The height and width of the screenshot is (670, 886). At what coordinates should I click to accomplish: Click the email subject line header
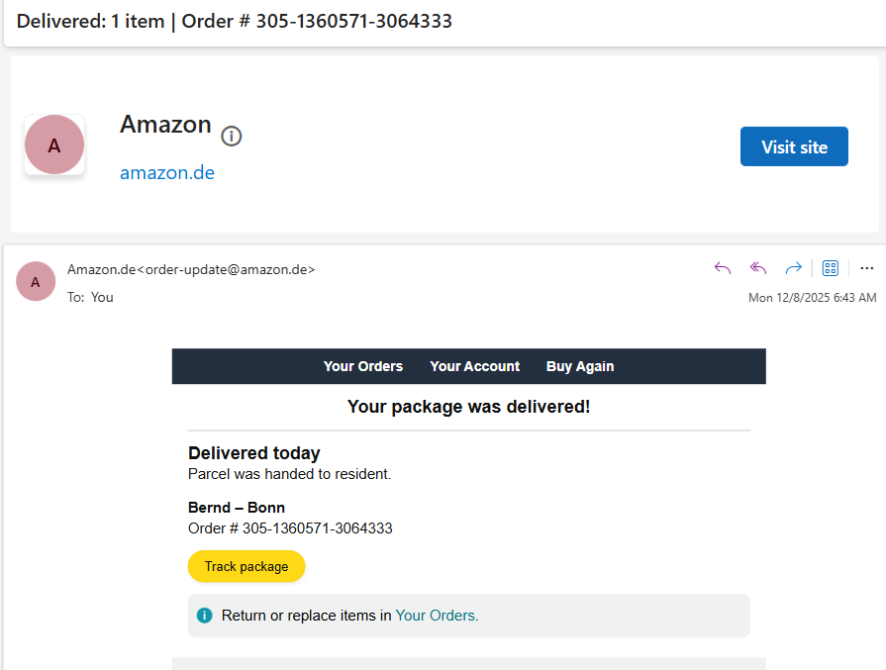pyautogui.click(x=235, y=21)
